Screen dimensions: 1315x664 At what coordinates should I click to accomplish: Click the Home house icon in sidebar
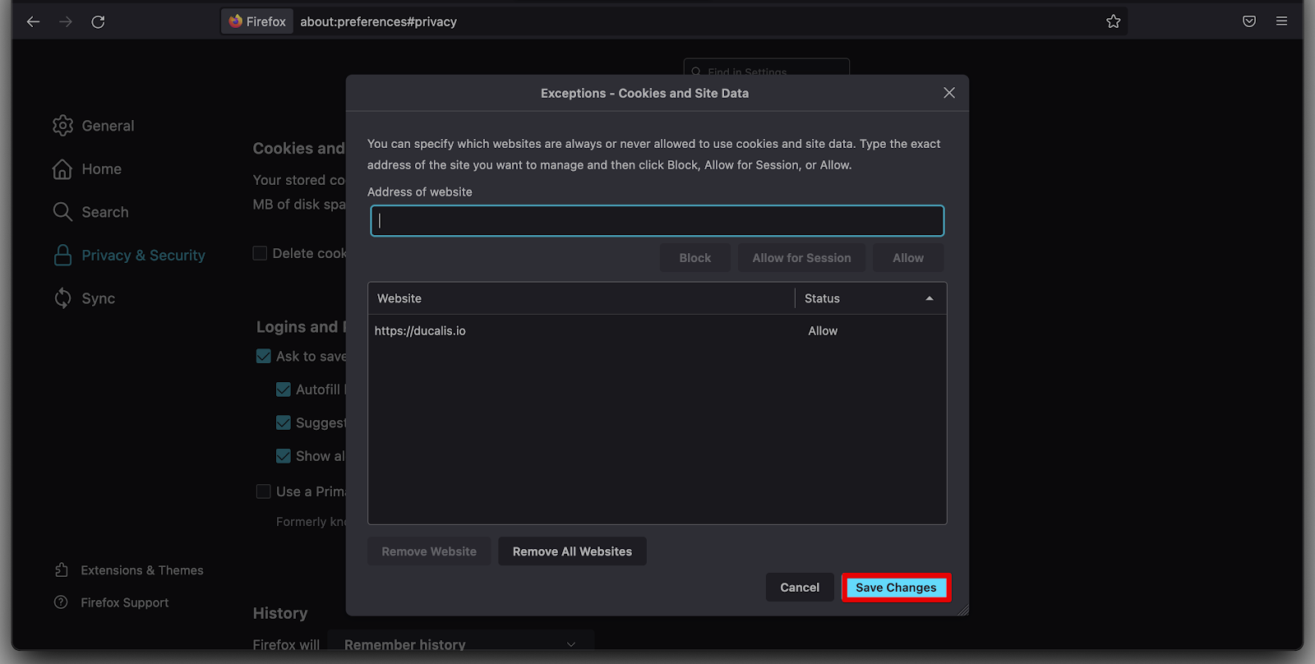pos(62,169)
